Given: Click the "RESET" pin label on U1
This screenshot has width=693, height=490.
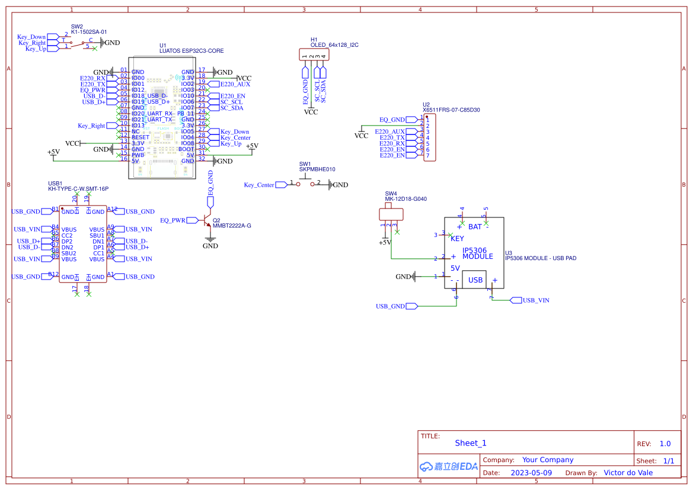Looking at the screenshot, I should (x=140, y=137).
